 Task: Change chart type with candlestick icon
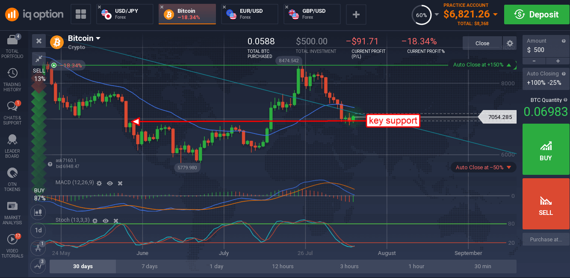point(38,211)
